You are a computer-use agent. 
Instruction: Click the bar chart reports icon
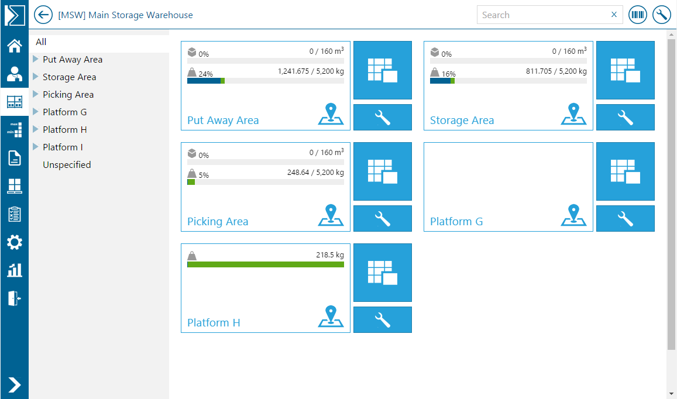(x=15, y=270)
